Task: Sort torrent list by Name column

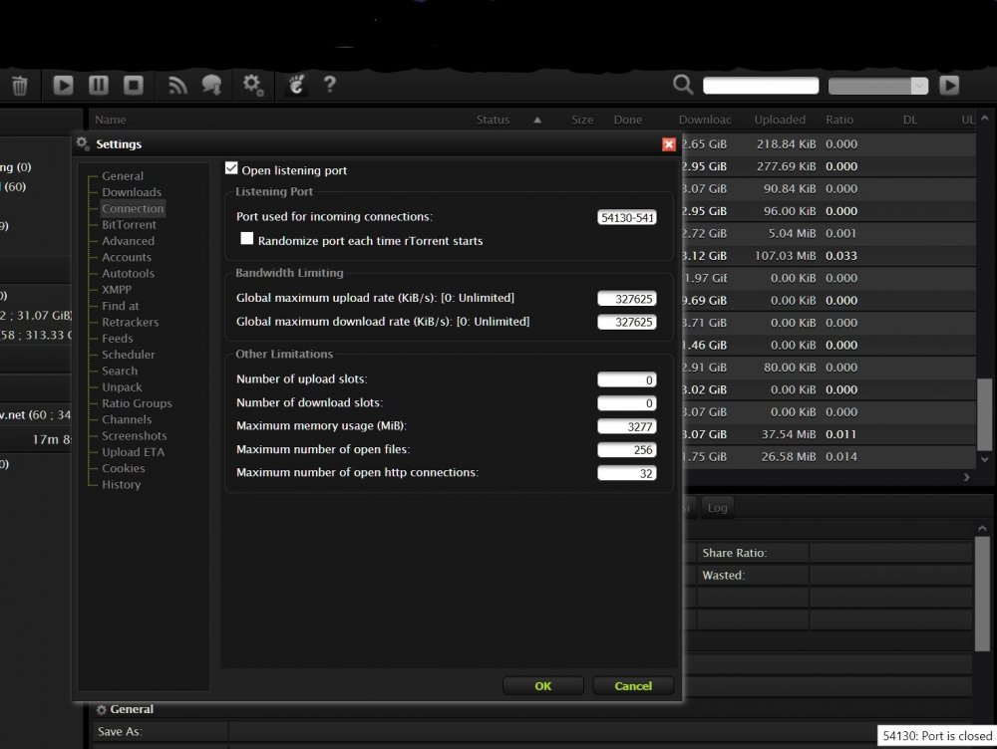Action: tap(111, 120)
